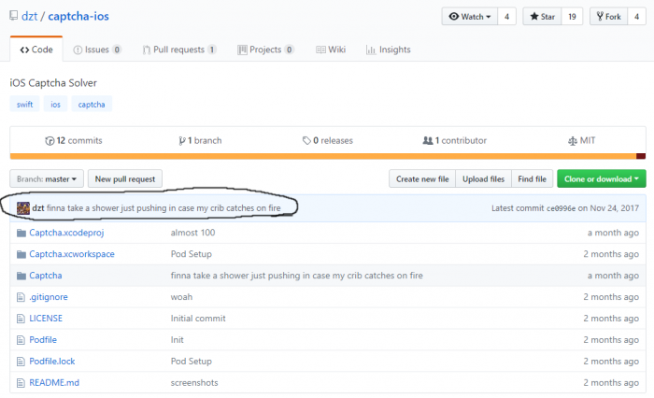
Task: Select the ios topic tag
Action: point(55,105)
